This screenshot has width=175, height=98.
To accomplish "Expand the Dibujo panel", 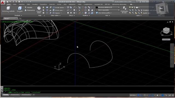I will coord(72,16).
